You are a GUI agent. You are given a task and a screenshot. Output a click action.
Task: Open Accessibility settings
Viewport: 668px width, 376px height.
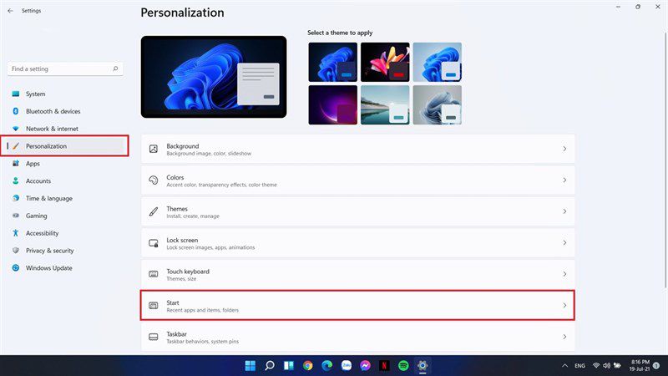[x=65, y=234]
